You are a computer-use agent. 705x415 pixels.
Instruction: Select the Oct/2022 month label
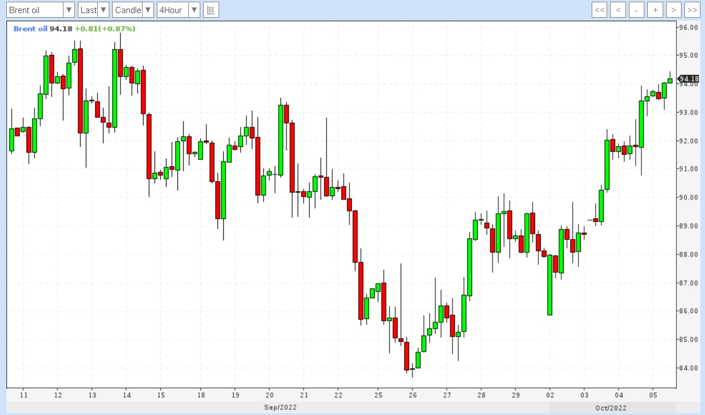[x=611, y=408]
